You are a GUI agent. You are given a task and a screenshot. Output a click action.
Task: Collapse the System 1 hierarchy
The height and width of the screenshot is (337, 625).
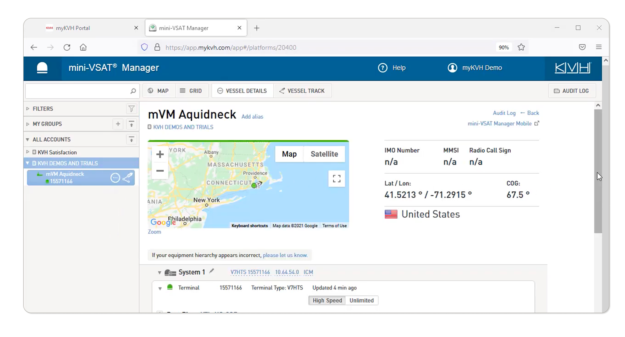coord(159,273)
